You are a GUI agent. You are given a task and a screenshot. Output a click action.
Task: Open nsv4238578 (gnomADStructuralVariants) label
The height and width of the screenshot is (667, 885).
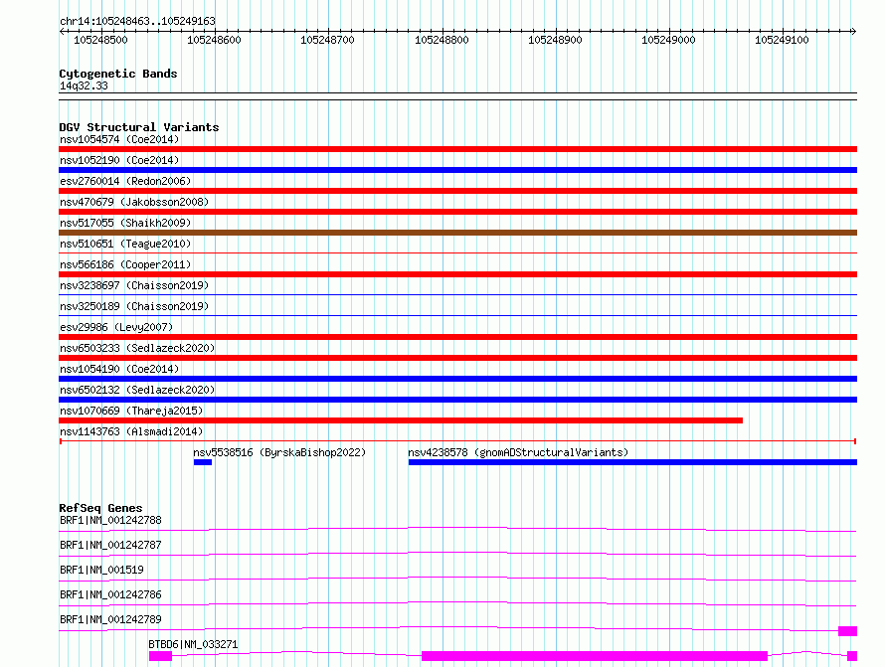tap(518, 452)
